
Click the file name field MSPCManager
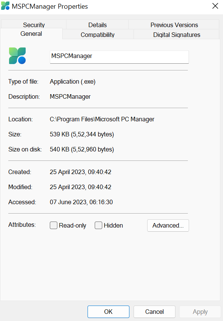point(119,57)
